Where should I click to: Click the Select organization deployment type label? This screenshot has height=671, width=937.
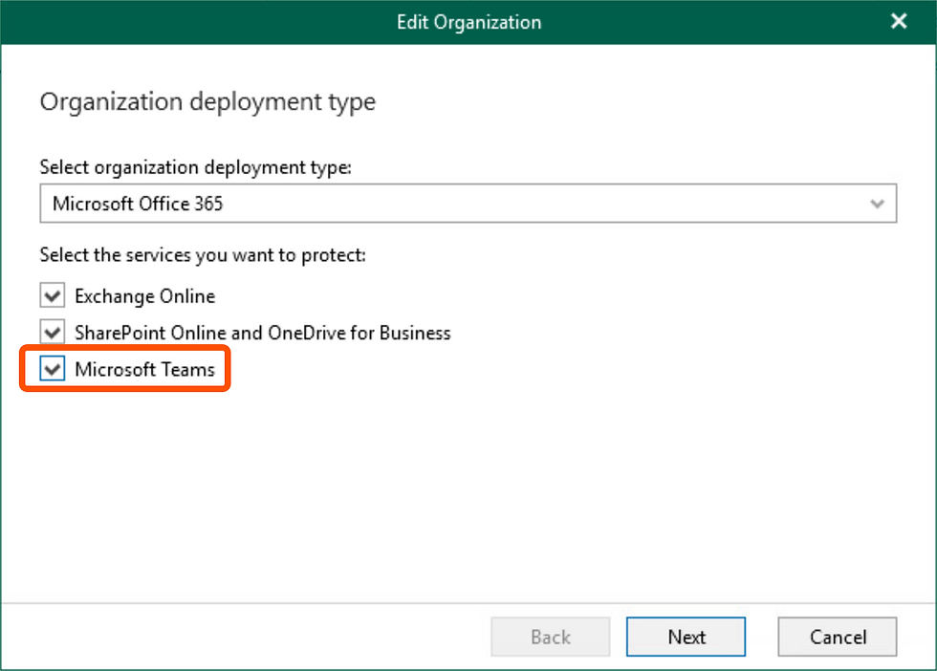pyautogui.click(x=195, y=167)
